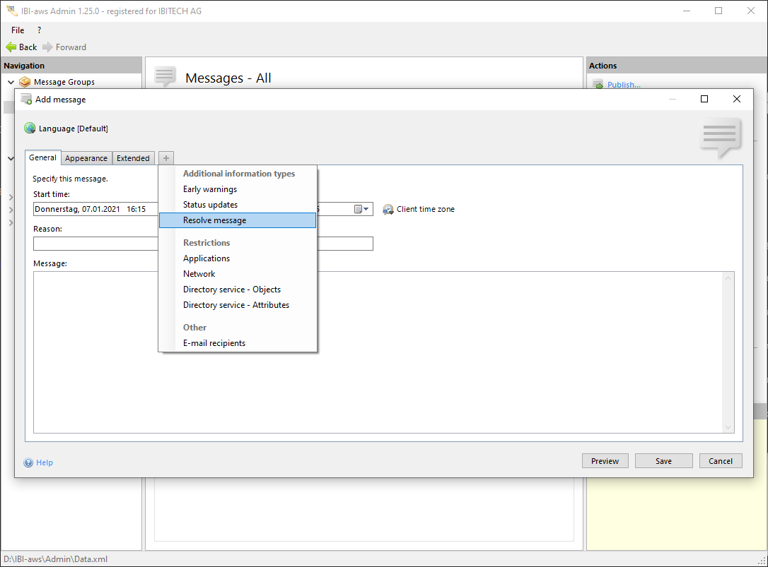Cancel the Add message dialog
Screen dimensions: 768x567
coord(721,461)
